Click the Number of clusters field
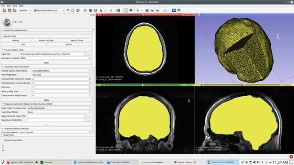This screenshot has height=165, width=294. [x=55, y=58]
